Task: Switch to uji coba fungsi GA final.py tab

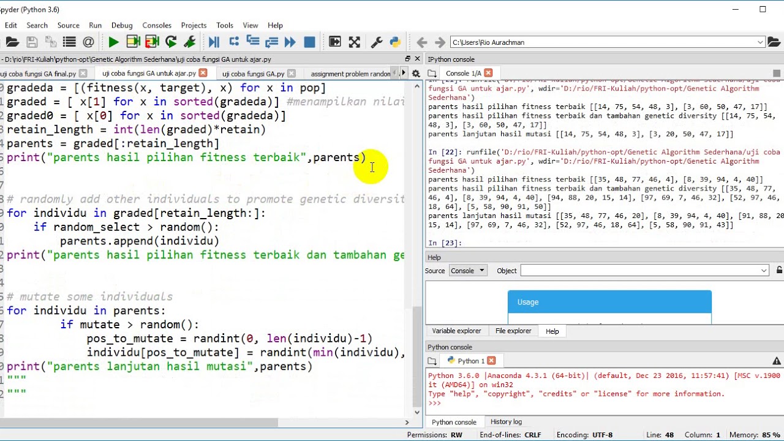Action: pyautogui.click(x=38, y=73)
